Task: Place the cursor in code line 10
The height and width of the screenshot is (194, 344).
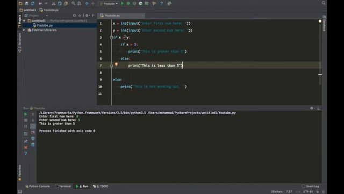Action: 153,87
